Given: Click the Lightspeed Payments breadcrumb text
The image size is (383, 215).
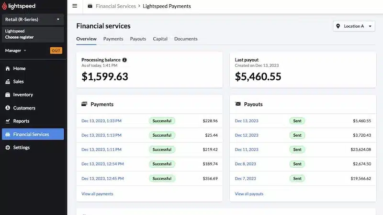Looking at the screenshot, I should coord(167,6).
